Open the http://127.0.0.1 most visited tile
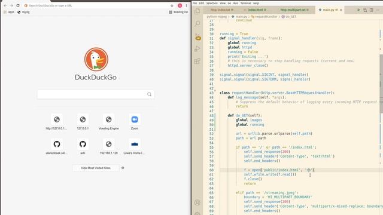This screenshot has height=215, width=383. pyautogui.click(x=57, y=122)
